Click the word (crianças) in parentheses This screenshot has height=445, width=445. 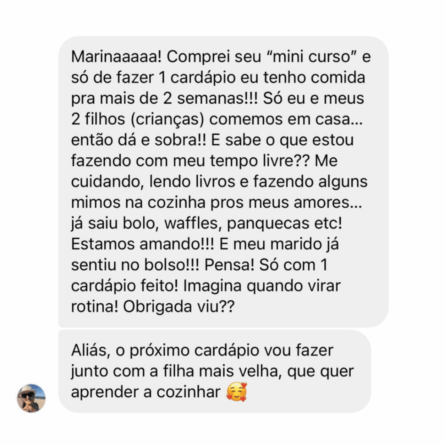pos(167,120)
